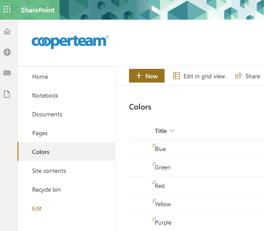Image resolution: width=264 pixels, height=231 pixels.
Task: Open the Yellow list item
Action: [163, 204]
